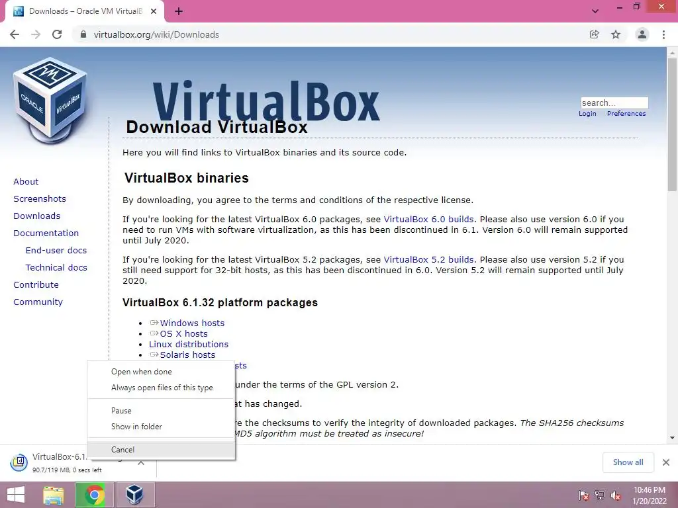The height and width of the screenshot is (508, 678).
Task: Open a new tab with plus button
Action: (x=179, y=12)
